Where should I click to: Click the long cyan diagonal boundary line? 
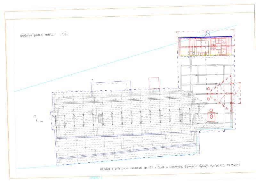pyautogui.click(x=126, y=58)
